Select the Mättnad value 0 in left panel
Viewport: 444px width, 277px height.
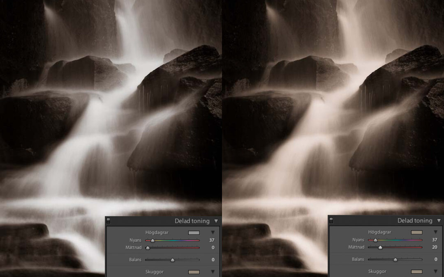click(x=213, y=247)
